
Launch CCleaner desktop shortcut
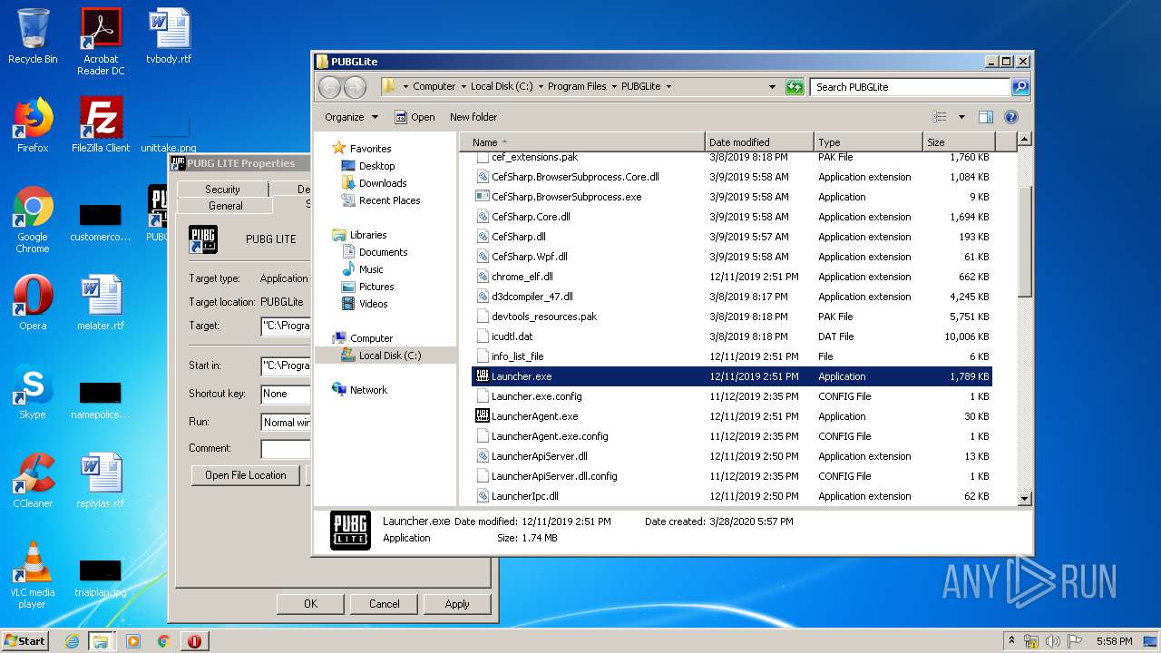click(33, 481)
